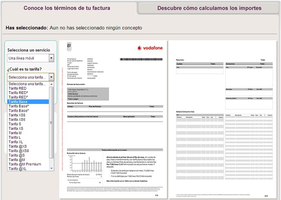
Task: Choose 'Tarifa @XS' option
Action: 28,146
